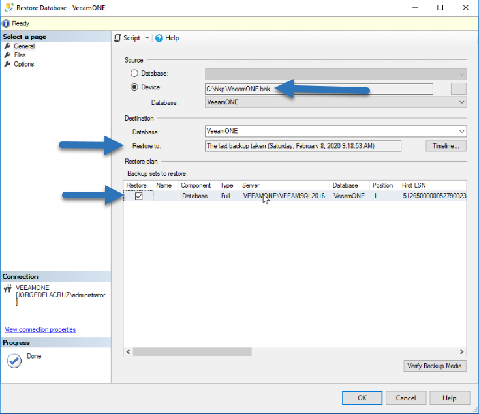Click the Component column header
The width and height of the screenshot is (479, 414).
pos(197,186)
